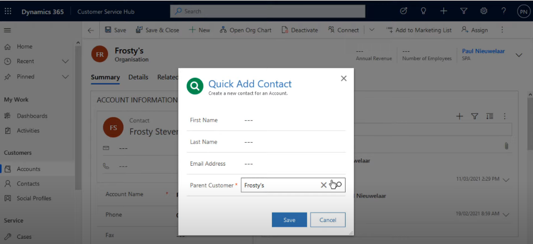
Task: Open the timeline filter icon
Action: [475, 117]
